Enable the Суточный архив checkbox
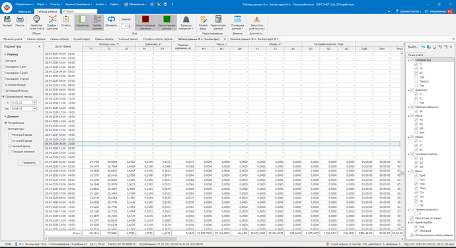 click(10, 140)
